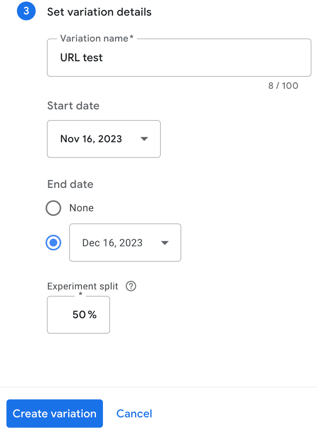Click the blue step 3 badge
Image resolution: width=317 pixels, height=435 pixels.
(26, 11)
